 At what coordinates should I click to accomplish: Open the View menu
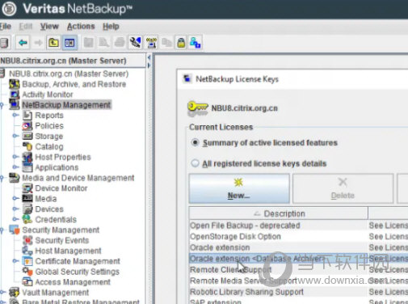pyautogui.click(x=49, y=27)
